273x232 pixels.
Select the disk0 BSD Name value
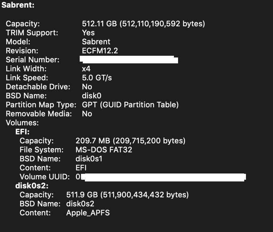click(x=91, y=96)
